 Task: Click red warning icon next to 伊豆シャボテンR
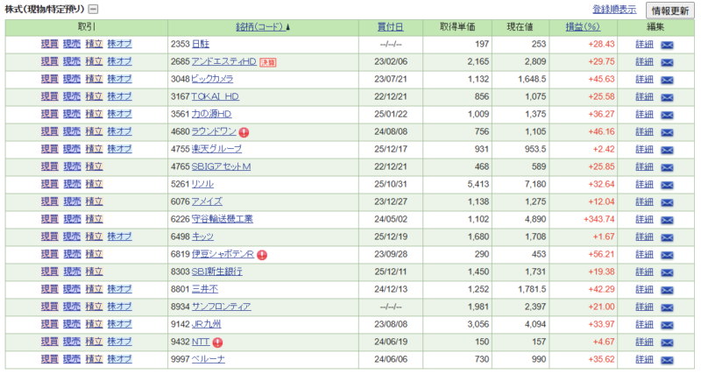pos(261,255)
